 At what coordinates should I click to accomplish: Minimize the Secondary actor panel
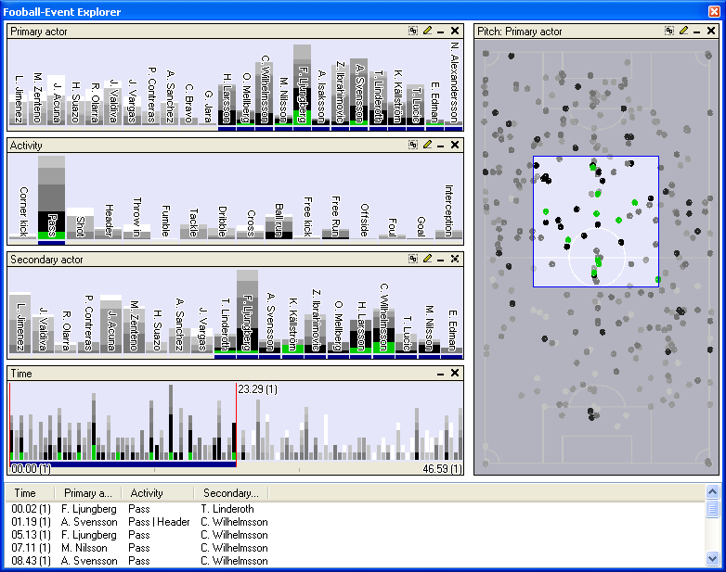coord(441,260)
